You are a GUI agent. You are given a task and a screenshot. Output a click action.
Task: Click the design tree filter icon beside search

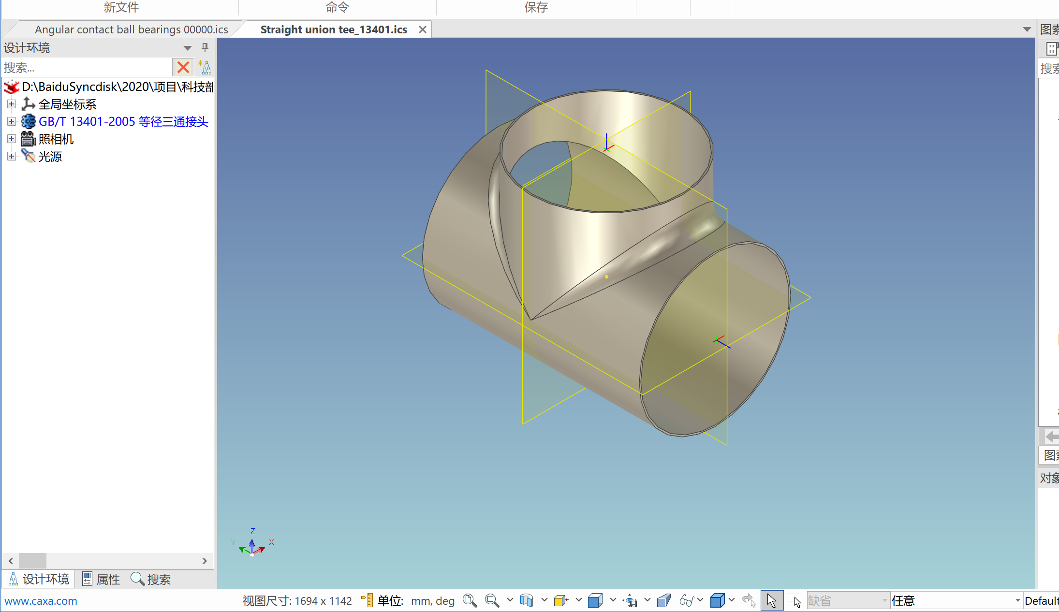point(205,67)
